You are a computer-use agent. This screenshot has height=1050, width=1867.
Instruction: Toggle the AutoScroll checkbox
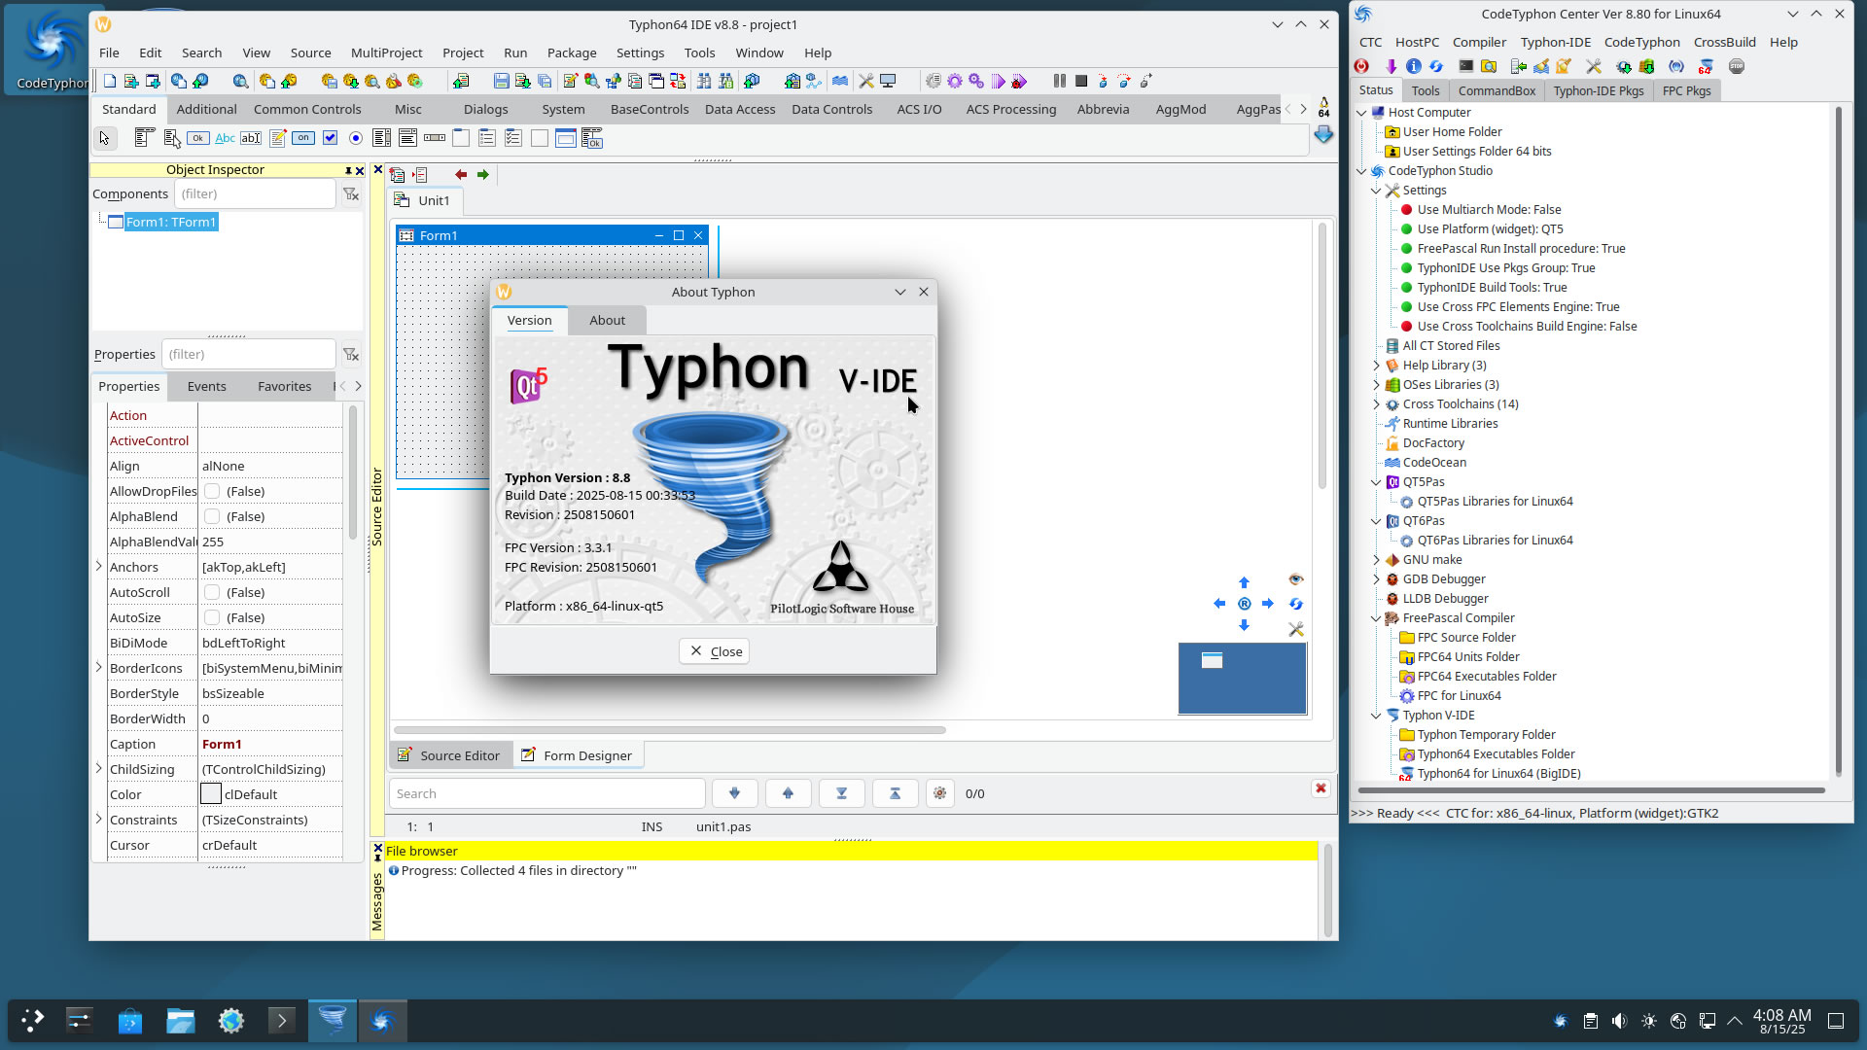tap(212, 592)
